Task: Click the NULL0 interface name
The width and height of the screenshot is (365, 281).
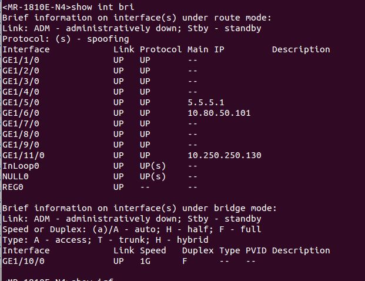Action: click(x=16, y=176)
